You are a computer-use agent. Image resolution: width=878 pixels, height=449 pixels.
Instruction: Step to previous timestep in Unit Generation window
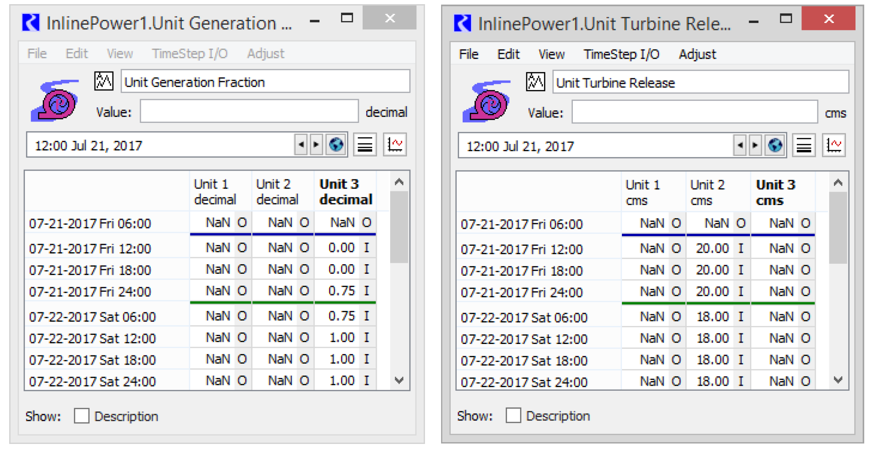[301, 145]
